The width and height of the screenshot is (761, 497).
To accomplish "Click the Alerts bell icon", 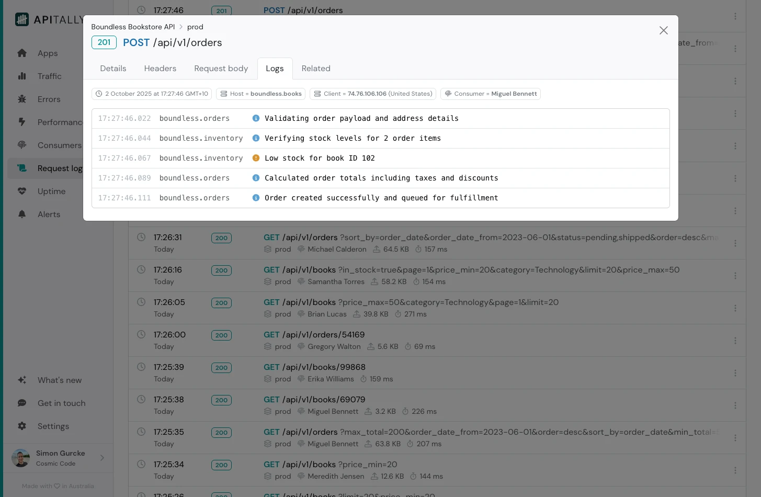I will (22, 214).
